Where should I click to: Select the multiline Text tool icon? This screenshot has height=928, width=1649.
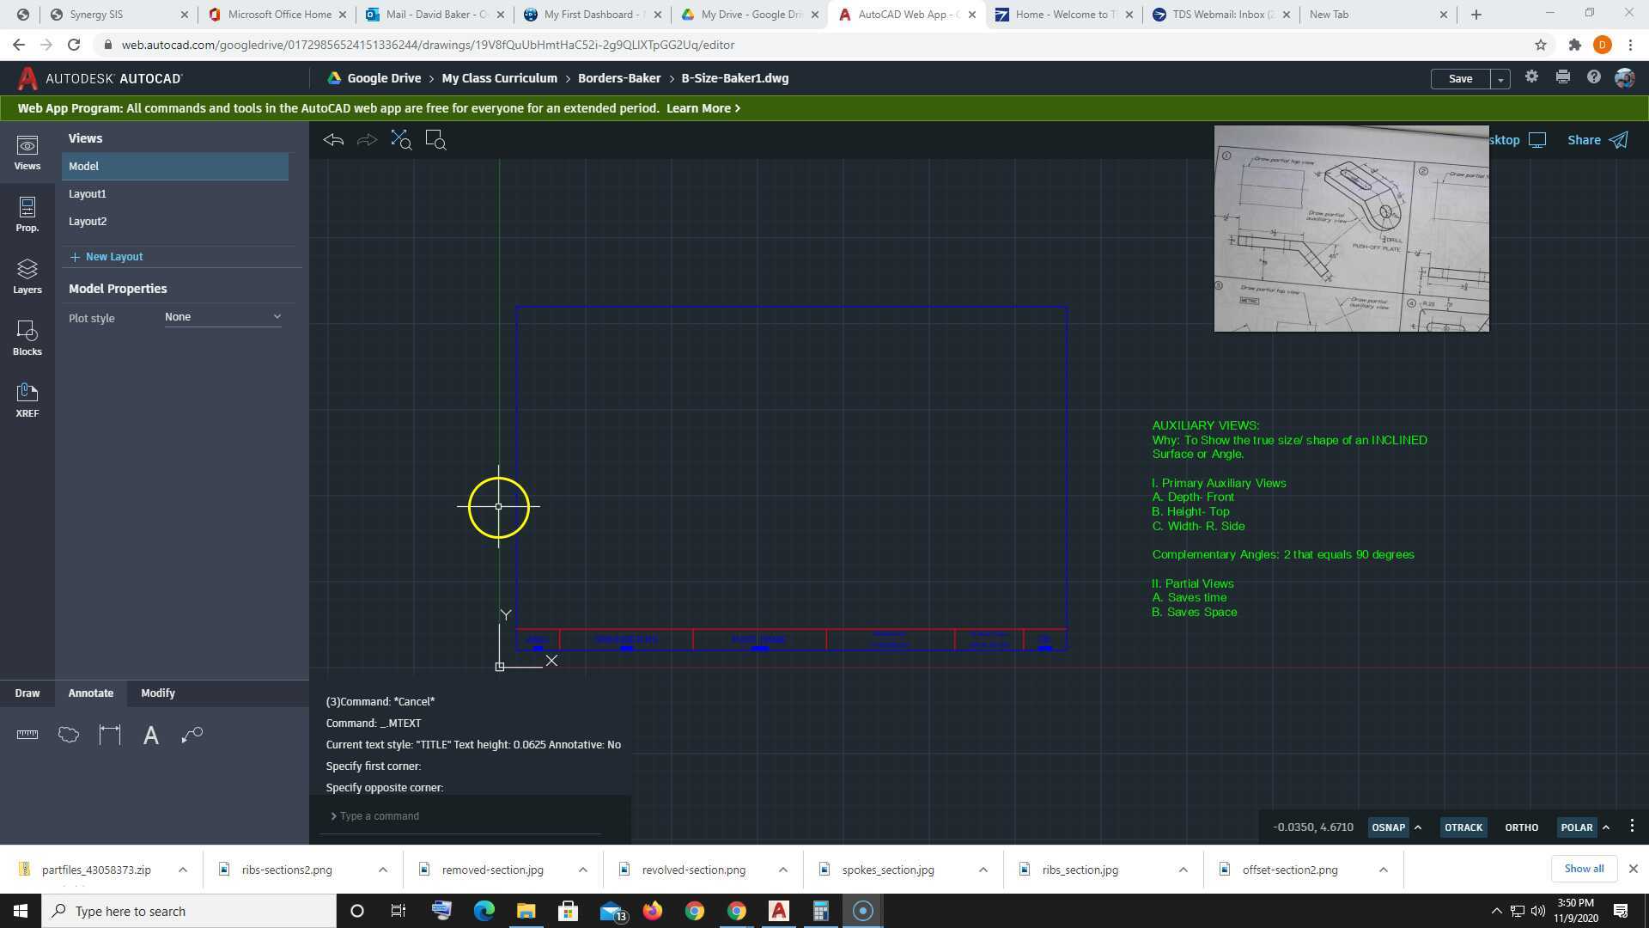150,736
